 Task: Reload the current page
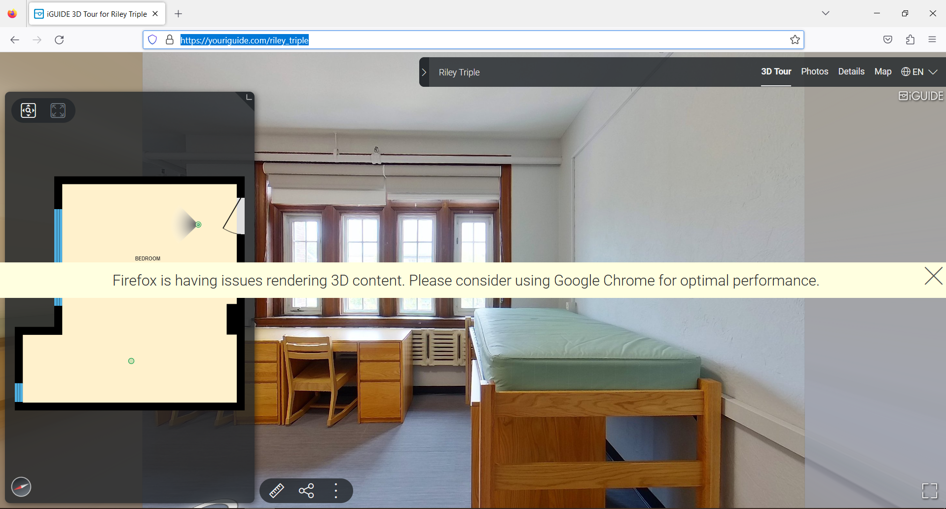[x=59, y=40]
